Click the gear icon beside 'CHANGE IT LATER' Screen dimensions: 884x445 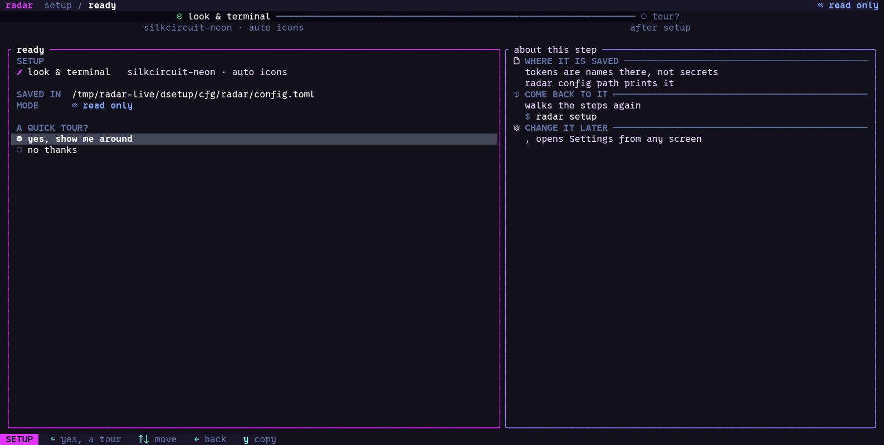(x=516, y=128)
